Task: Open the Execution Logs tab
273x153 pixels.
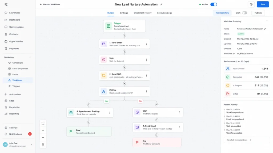Action: (x=164, y=13)
